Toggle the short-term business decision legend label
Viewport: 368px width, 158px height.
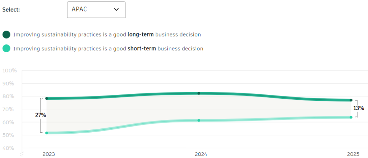tap(108, 49)
